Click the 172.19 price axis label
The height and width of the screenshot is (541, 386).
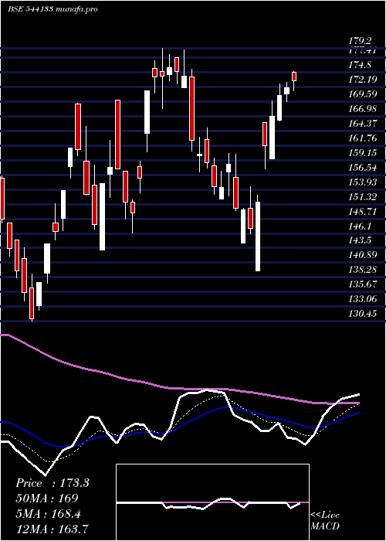tap(362, 80)
